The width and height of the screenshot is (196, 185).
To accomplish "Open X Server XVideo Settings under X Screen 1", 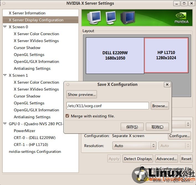I will click(36, 89).
